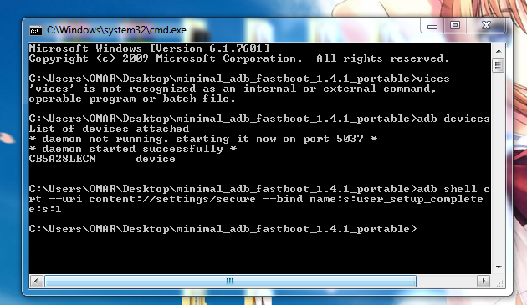Click the vertical scrollbar thumb
The height and width of the screenshot is (305, 527).
[x=499, y=65]
